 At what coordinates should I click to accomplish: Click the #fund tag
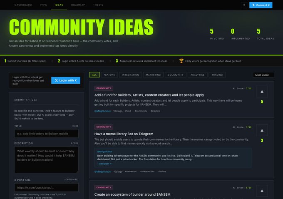128,111
